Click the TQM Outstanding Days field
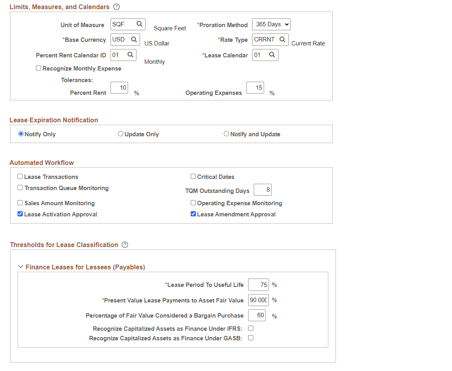The height and width of the screenshot is (371, 452). click(x=263, y=190)
